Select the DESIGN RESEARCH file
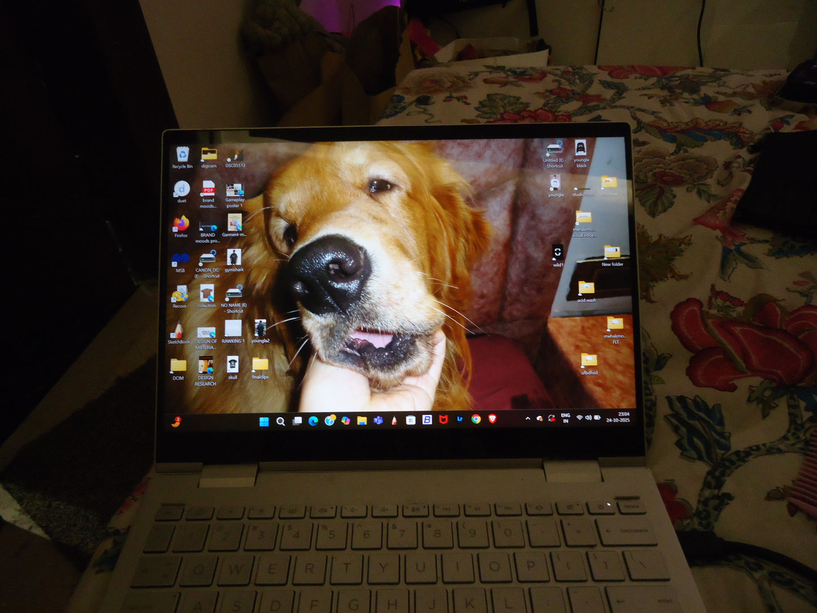 (205, 372)
